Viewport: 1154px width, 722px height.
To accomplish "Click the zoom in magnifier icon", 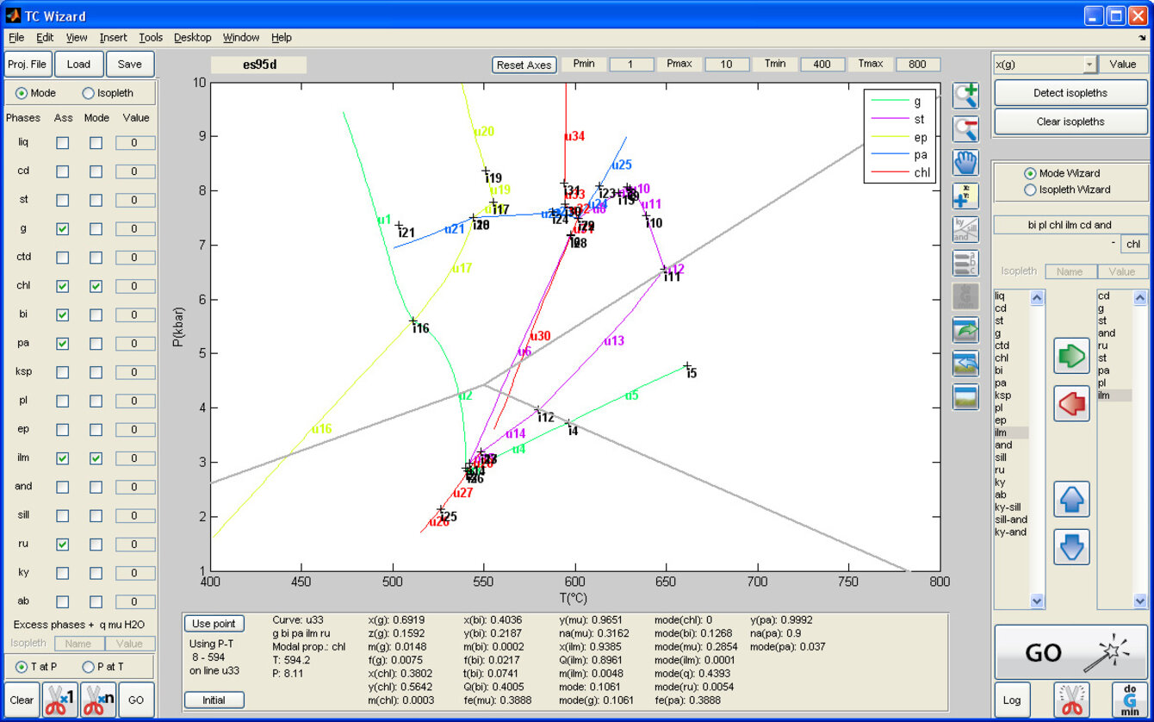I will tap(965, 96).
